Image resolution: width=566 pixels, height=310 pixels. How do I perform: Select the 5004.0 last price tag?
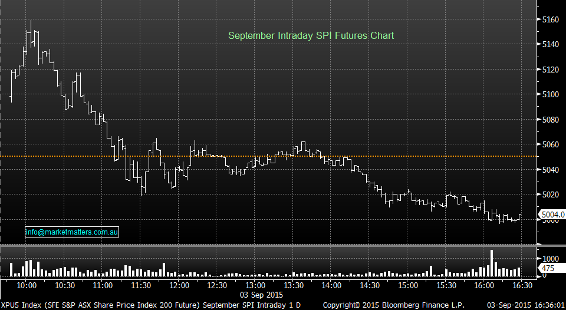pyautogui.click(x=552, y=215)
